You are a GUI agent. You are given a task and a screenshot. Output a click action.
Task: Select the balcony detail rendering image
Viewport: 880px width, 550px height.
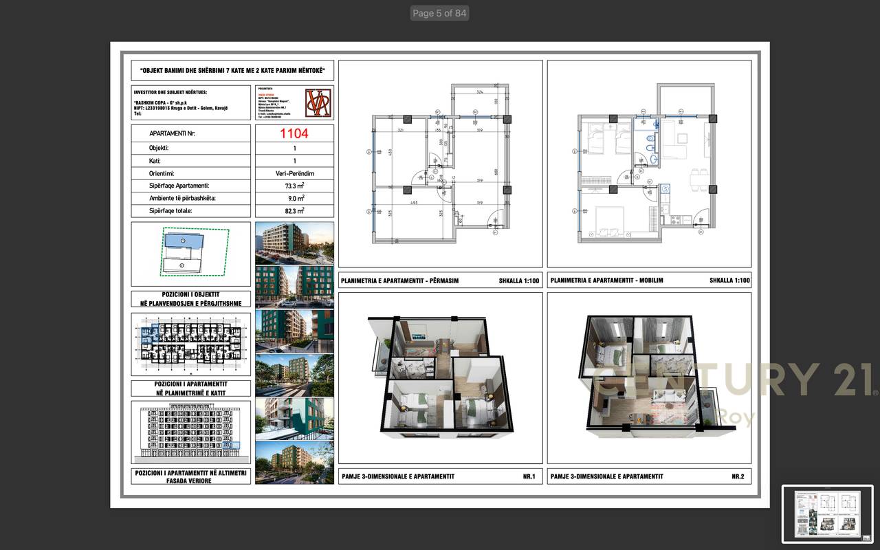click(294, 419)
